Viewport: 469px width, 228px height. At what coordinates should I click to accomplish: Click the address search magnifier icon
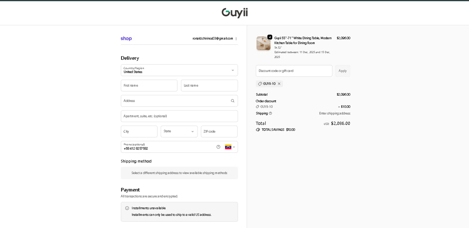(x=233, y=101)
